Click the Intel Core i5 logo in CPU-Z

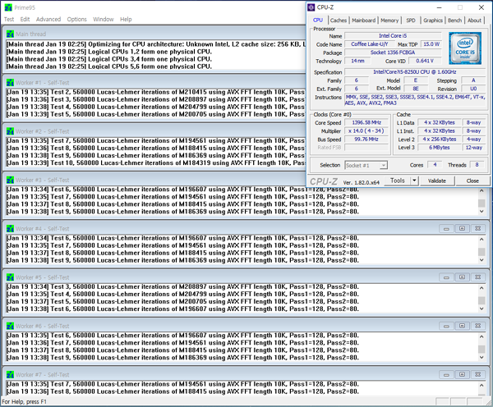tap(465, 48)
